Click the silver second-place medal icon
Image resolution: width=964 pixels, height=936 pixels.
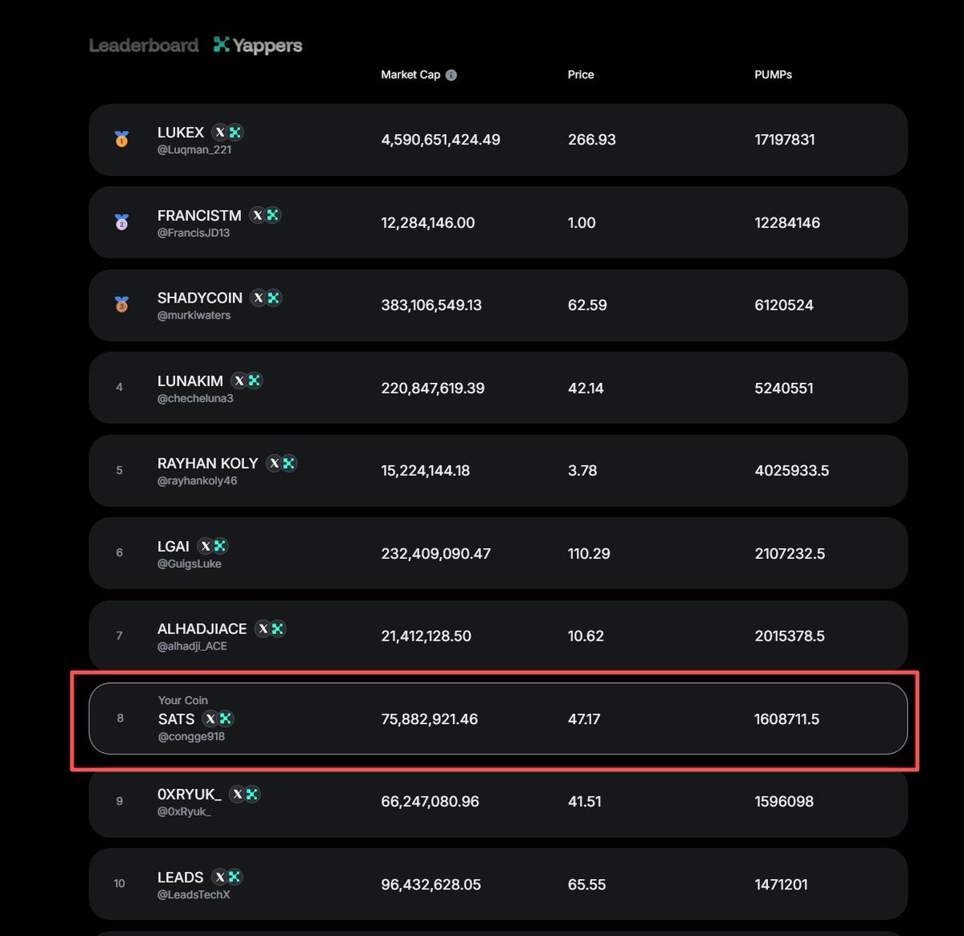(x=121, y=222)
